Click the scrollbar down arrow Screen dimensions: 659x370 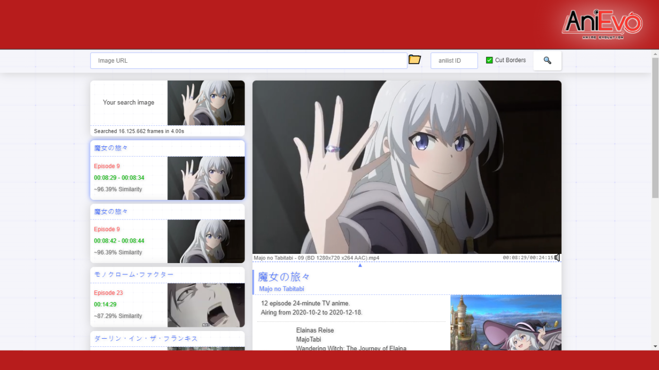coord(655,346)
